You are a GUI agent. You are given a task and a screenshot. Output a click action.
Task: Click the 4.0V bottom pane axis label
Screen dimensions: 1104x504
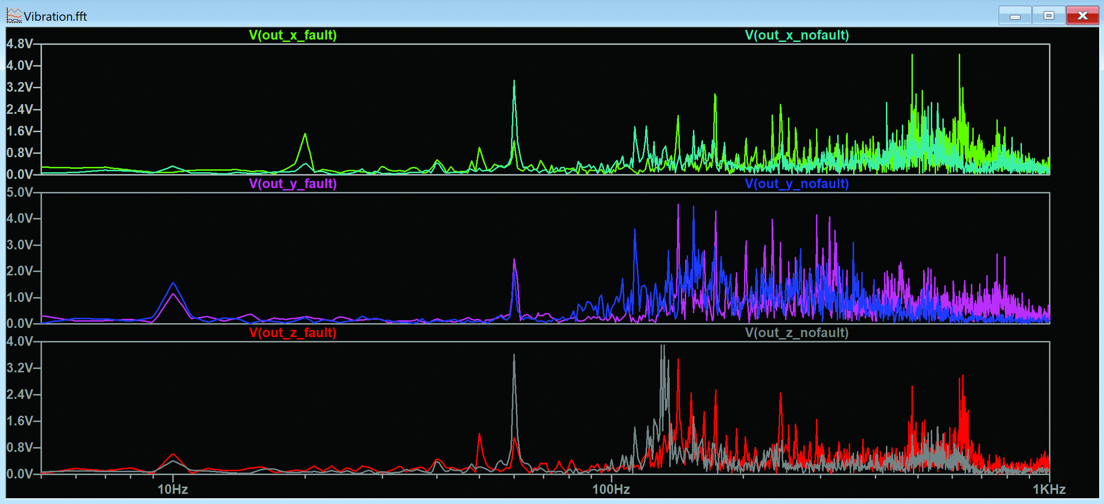tap(20, 341)
